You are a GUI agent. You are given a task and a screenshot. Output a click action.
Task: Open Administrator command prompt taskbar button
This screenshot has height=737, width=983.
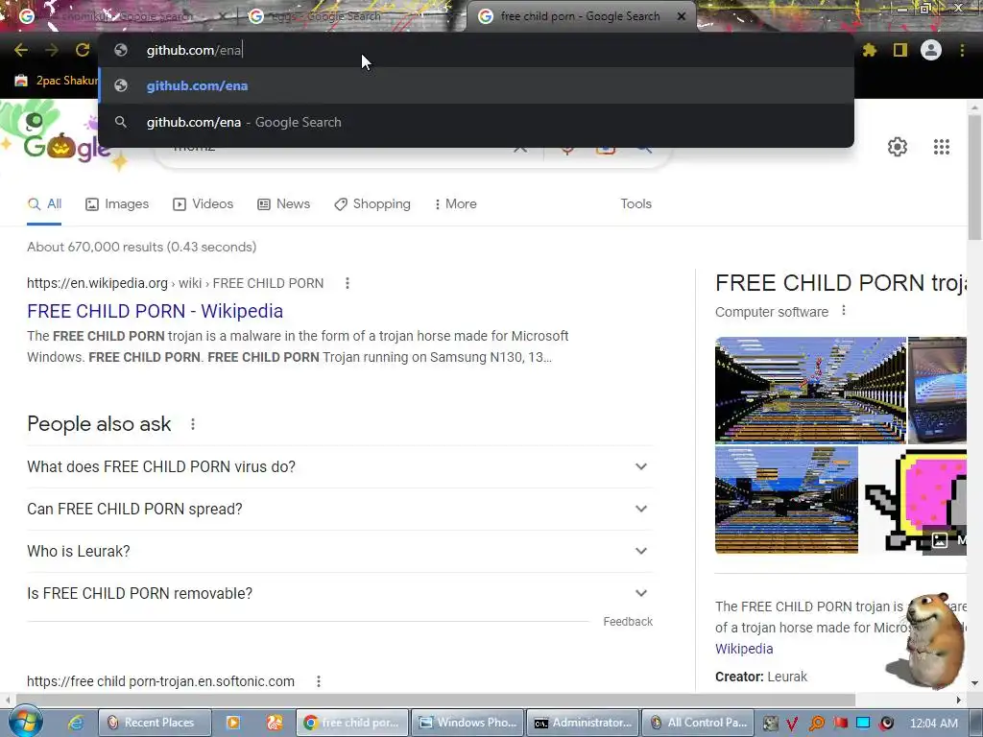click(x=583, y=723)
